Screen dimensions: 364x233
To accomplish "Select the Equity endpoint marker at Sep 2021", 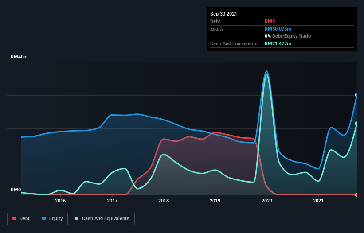I will click(356, 95).
